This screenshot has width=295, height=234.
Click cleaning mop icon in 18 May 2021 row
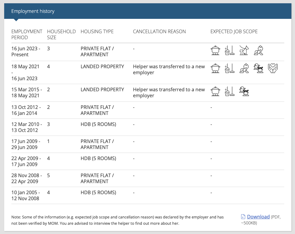(x=229, y=68)
